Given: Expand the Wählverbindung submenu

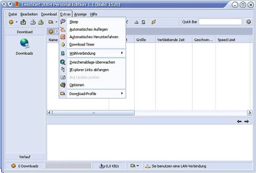Looking at the screenshot, I should click(x=92, y=53).
